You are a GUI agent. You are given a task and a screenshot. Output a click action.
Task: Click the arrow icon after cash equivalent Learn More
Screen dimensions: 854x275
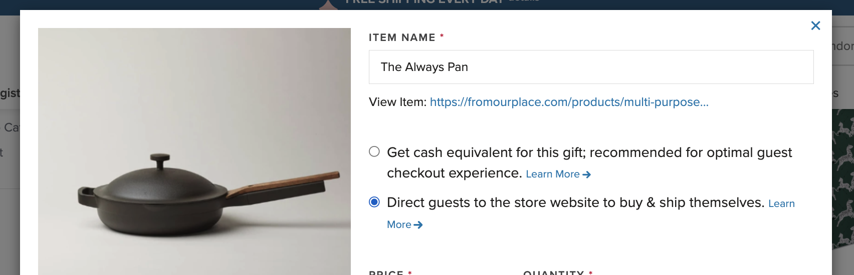point(587,174)
